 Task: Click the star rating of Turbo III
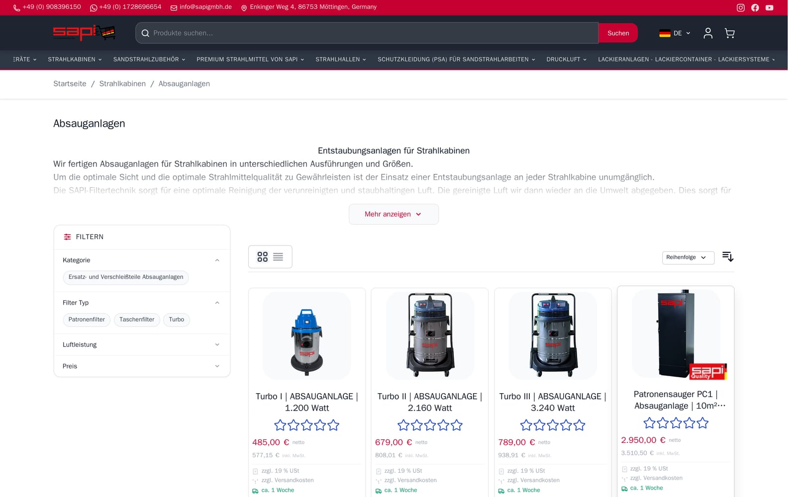552,425
